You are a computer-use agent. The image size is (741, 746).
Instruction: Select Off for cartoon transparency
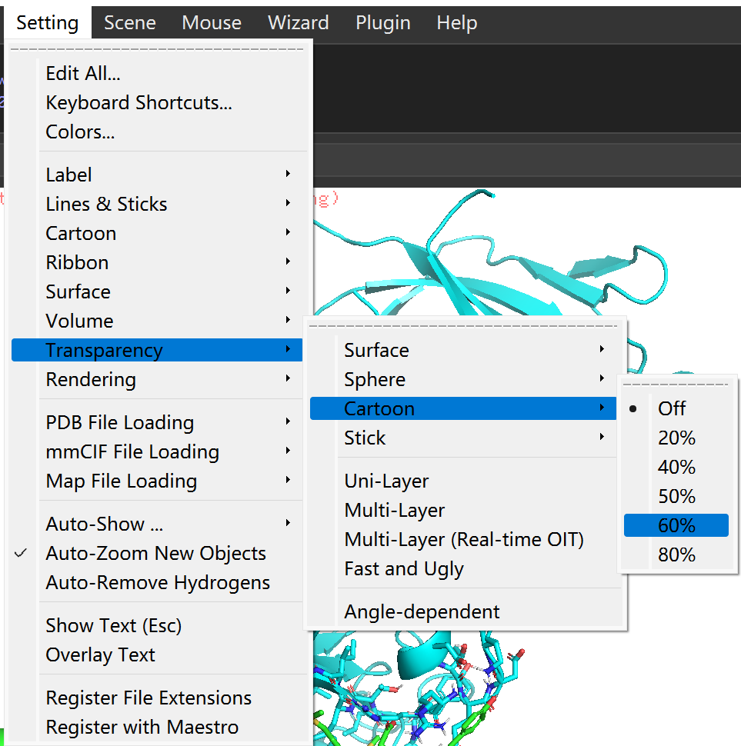(x=672, y=408)
